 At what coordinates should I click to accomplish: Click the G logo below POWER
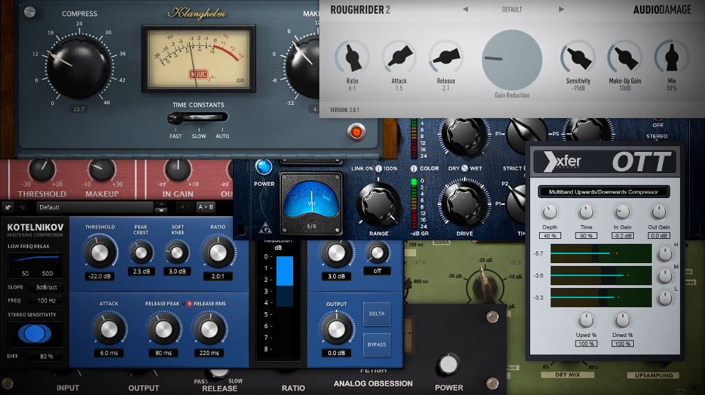tap(265, 229)
